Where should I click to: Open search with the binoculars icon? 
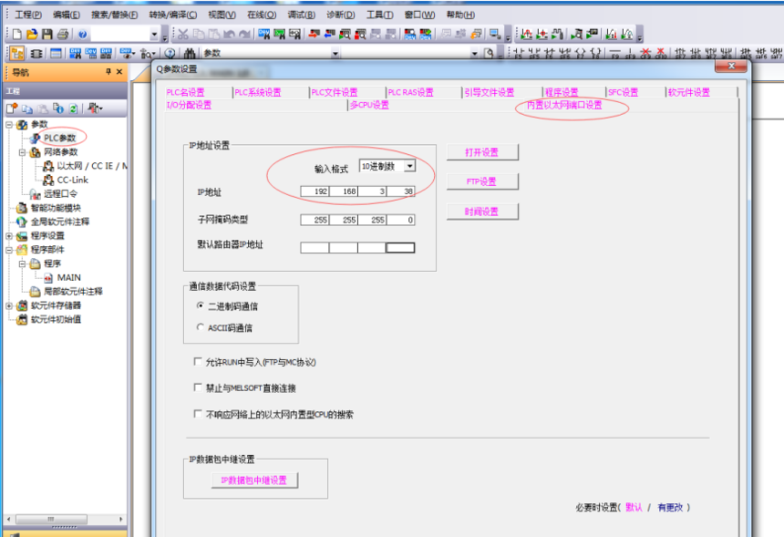click(190, 53)
